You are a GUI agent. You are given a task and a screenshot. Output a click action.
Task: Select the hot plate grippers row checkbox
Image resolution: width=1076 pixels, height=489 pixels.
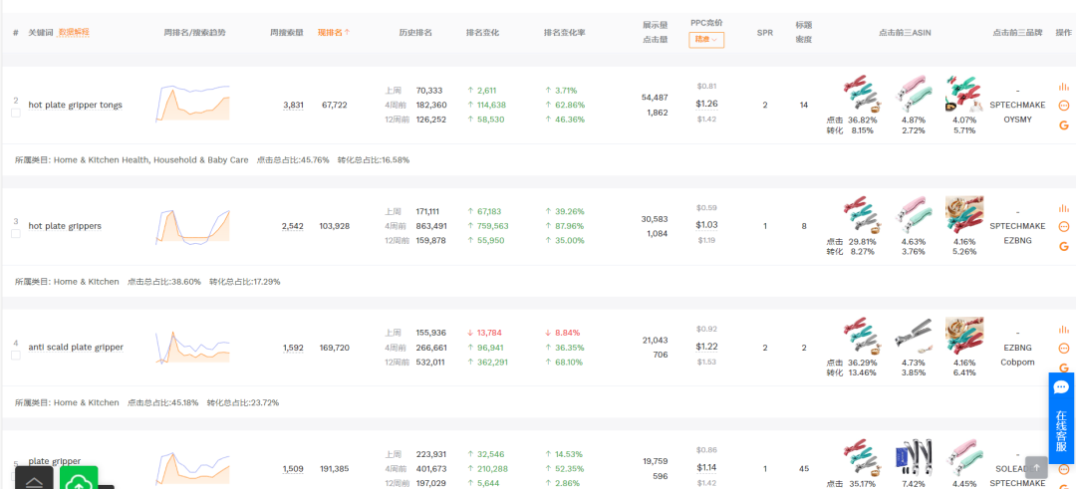pyautogui.click(x=16, y=234)
